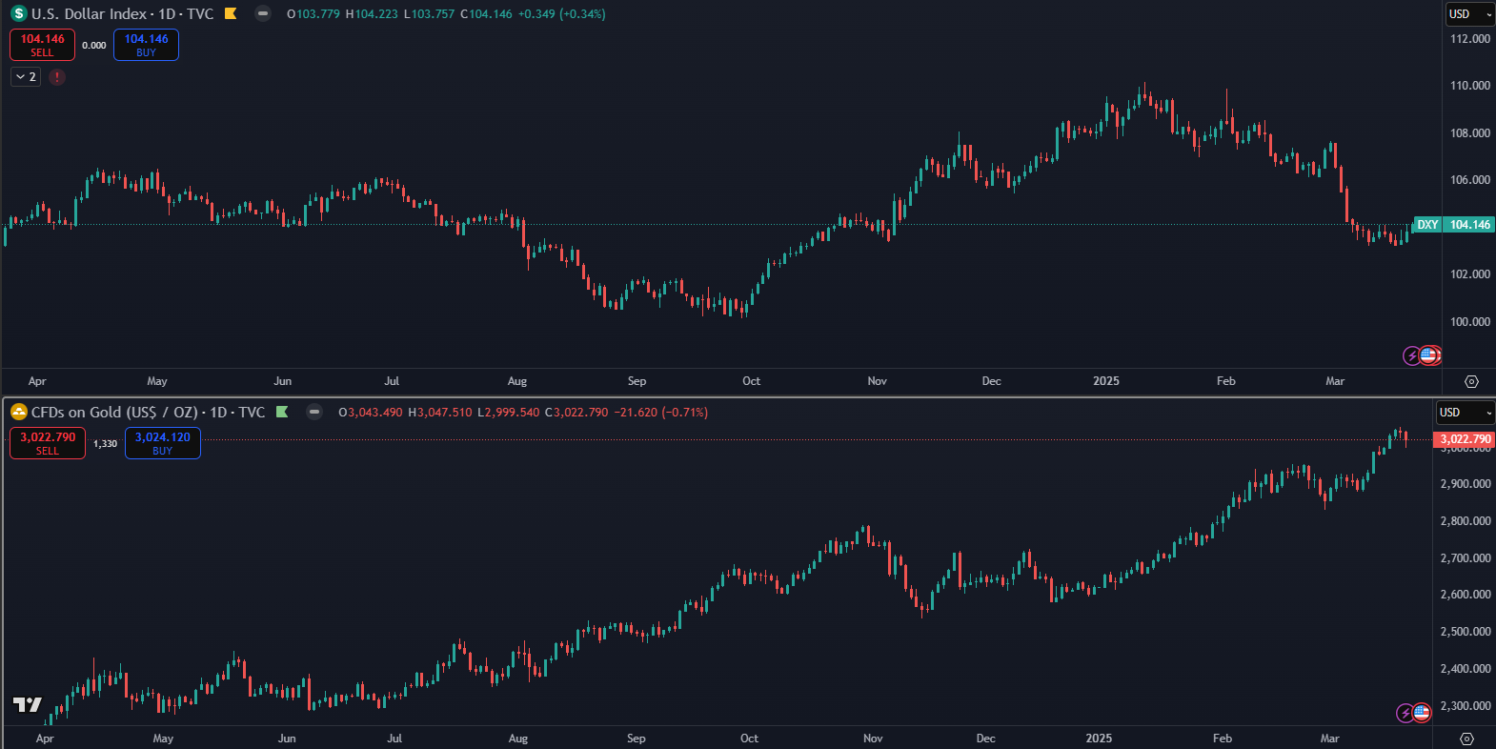1496x749 pixels.
Task: Click the purple lightning icon on Dollar Index chart
Action: [x=1411, y=355]
